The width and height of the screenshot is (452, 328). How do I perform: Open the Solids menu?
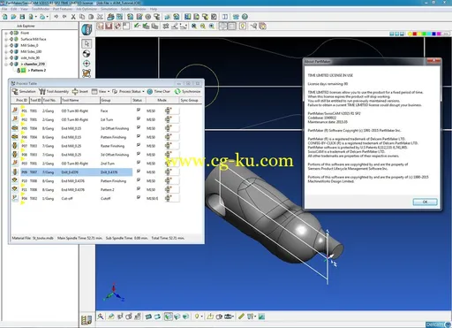coord(125,9)
